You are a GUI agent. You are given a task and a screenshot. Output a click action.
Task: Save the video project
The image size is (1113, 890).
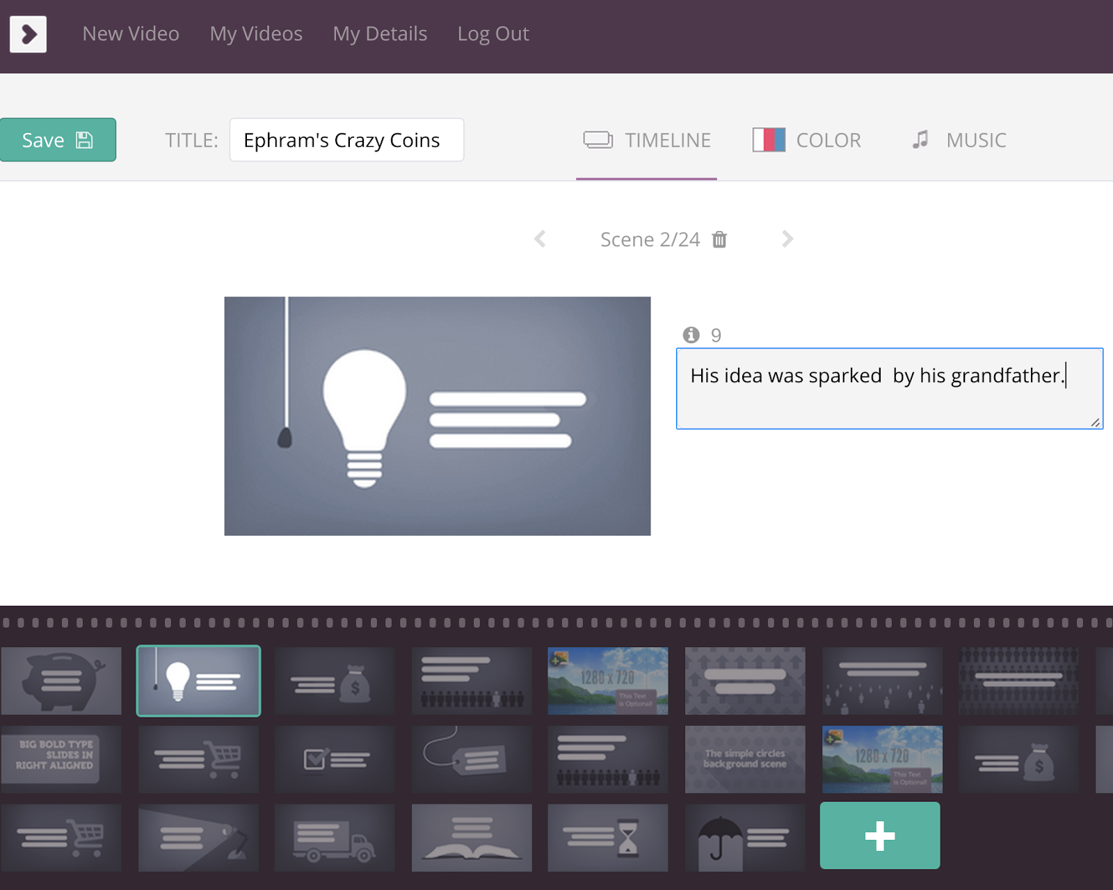(x=58, y=140)
